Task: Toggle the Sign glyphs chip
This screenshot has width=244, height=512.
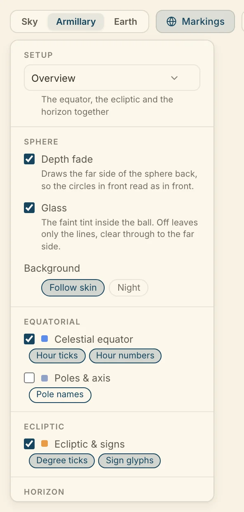Action: (x=129, y=460)
